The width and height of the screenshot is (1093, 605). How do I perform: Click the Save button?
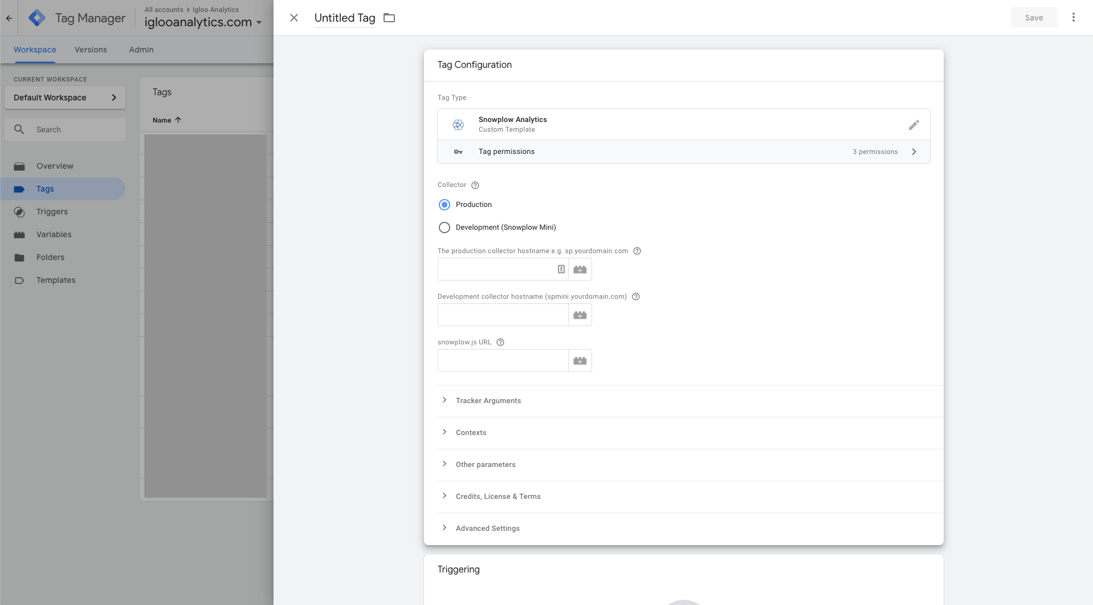click(1034, 18)
